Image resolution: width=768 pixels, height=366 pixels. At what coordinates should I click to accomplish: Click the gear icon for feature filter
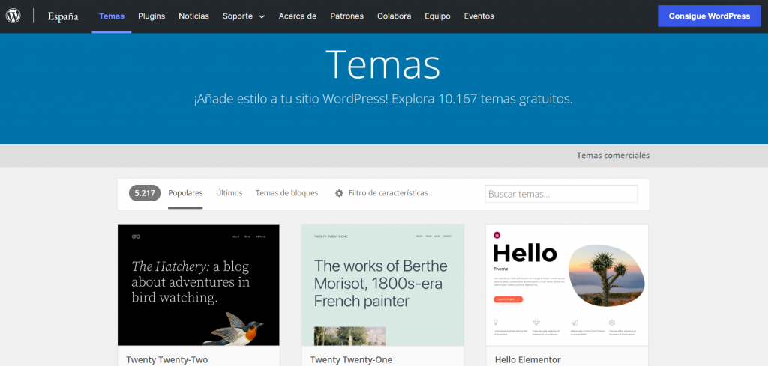[x=339, y=194]
